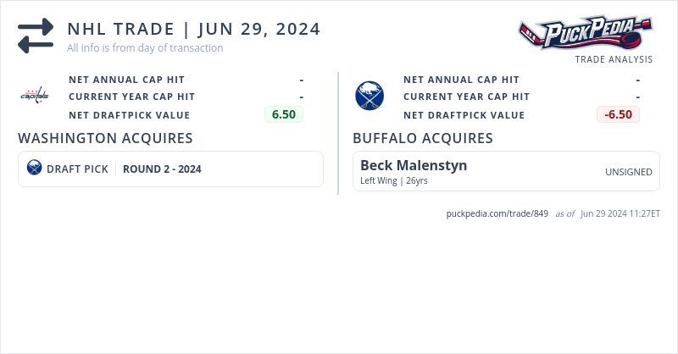Click the Washington Acquires heading

(105, 138)
